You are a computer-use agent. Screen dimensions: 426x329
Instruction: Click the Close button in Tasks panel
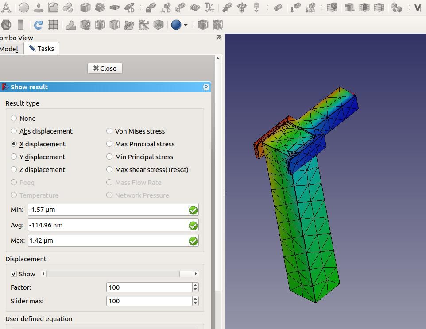tap(105, 69)
